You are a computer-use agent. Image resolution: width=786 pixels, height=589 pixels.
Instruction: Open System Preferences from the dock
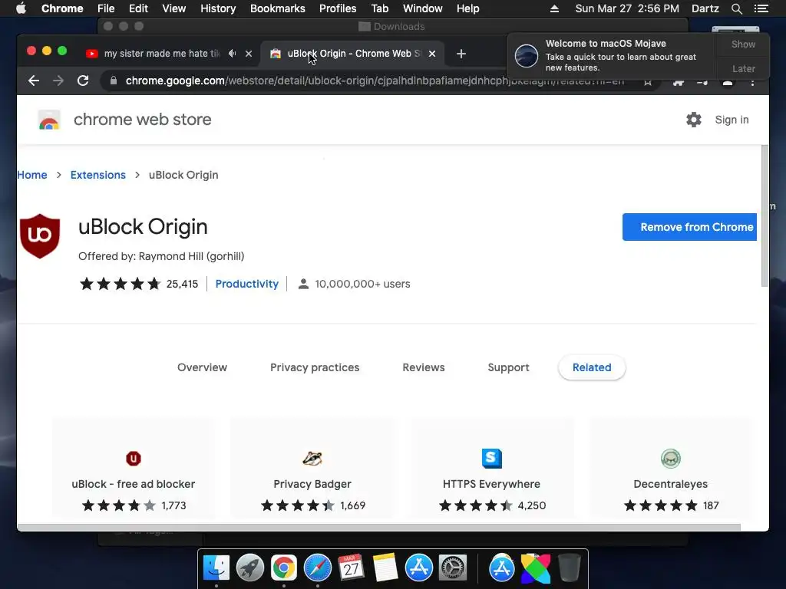point(453,568)
